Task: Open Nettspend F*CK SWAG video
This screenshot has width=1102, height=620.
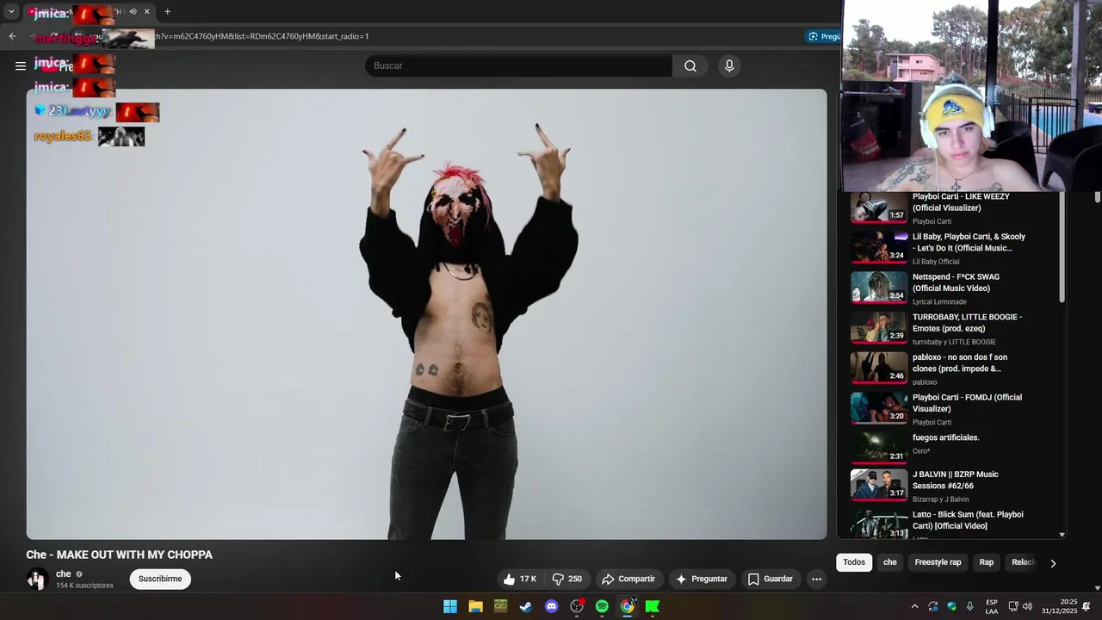Action: tap(879, 288)
